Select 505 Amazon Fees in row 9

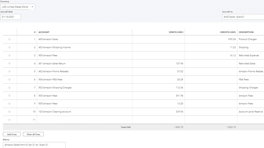pos(85,103)
